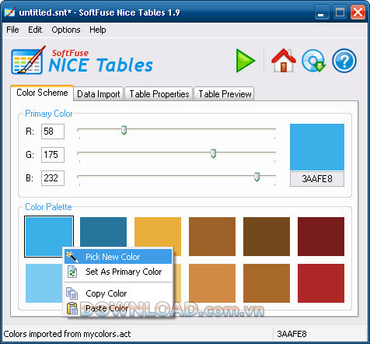Choose Set As Primary Color
Image resolution: width=370 pixels, height=344 pixels.
point(118,272)
